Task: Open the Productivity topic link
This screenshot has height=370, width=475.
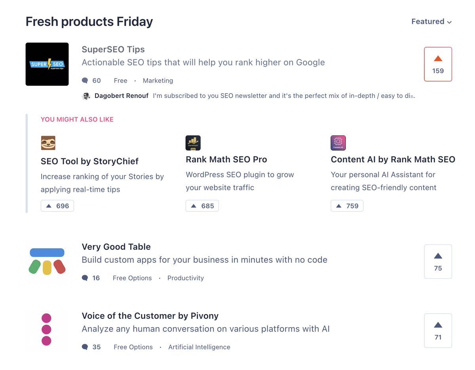Action: pyautogui.click(x=186, y=278)
